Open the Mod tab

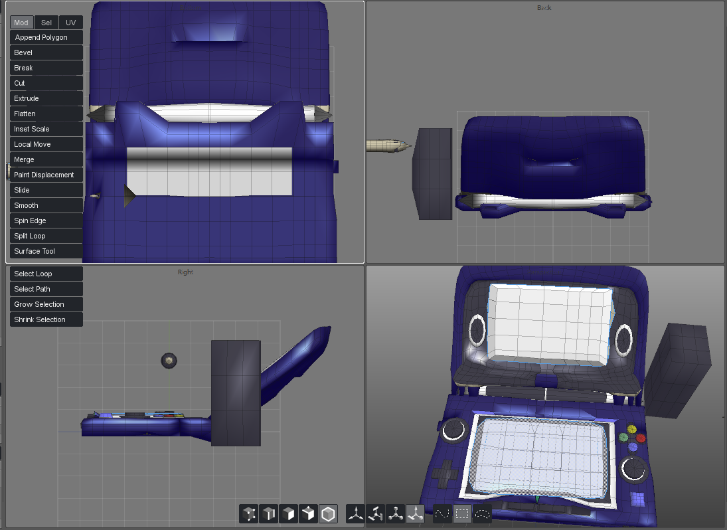pos(21,23)
